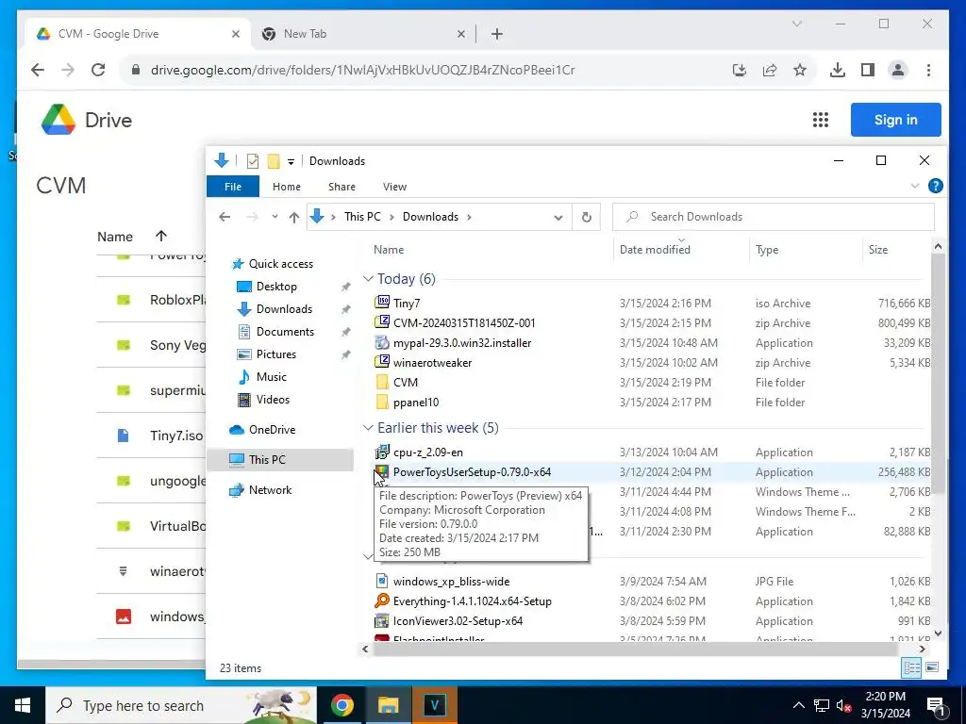Toggle Chrome side panel icon
Screen dimensions: 966x724
(868, 70)
